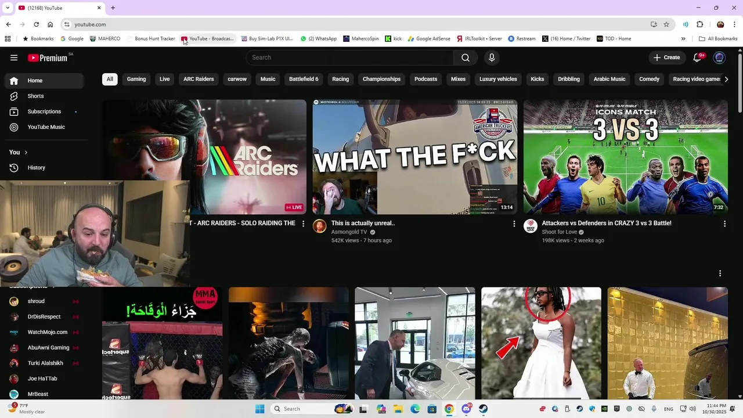743x418 pixels.
Task: Open Discord from the taskbar
Action: (x=466, y=409)
